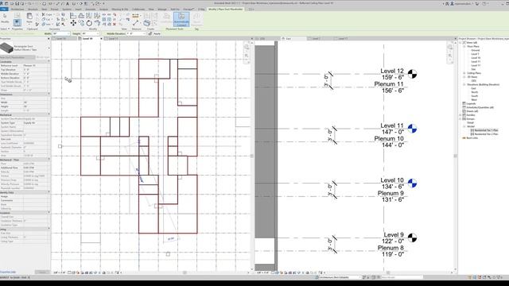
Task: Select the Rotate tool
Action: pos(89,23)
